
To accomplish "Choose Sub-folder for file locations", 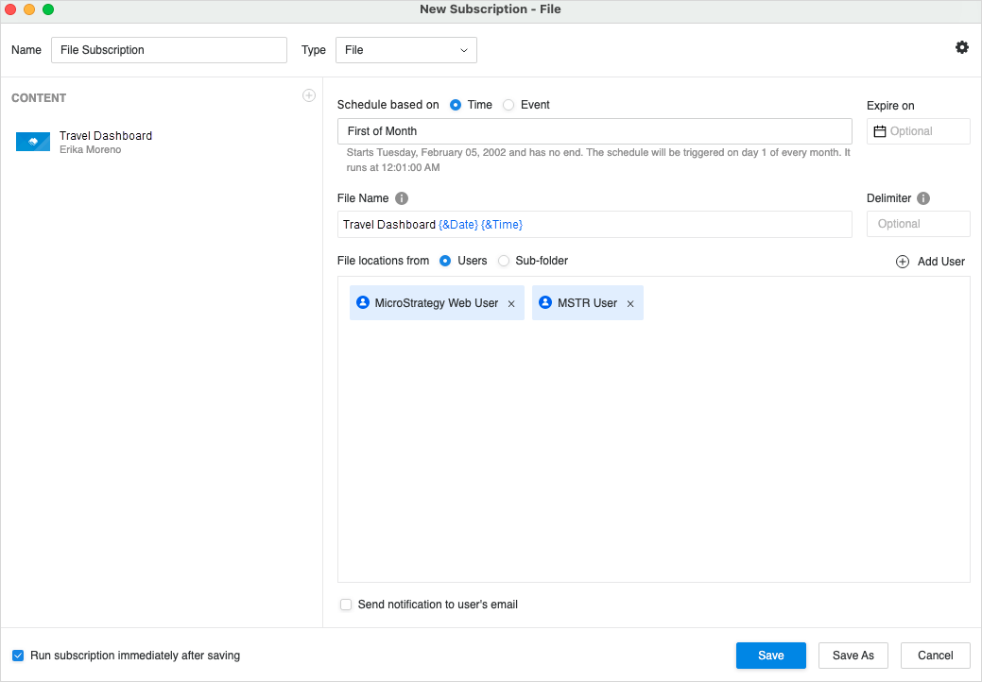I will (x=504, y=261).
